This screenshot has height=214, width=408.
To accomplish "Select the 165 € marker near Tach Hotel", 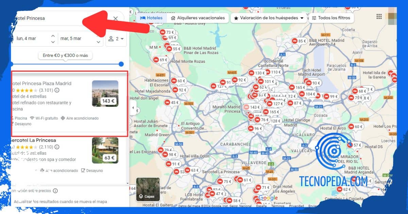I will (297, 87).
